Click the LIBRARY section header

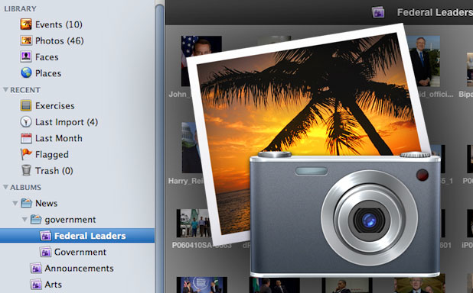[20, 8]
